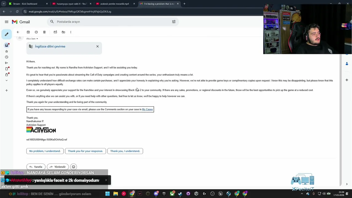Archive this email

(x=28, y=32)
